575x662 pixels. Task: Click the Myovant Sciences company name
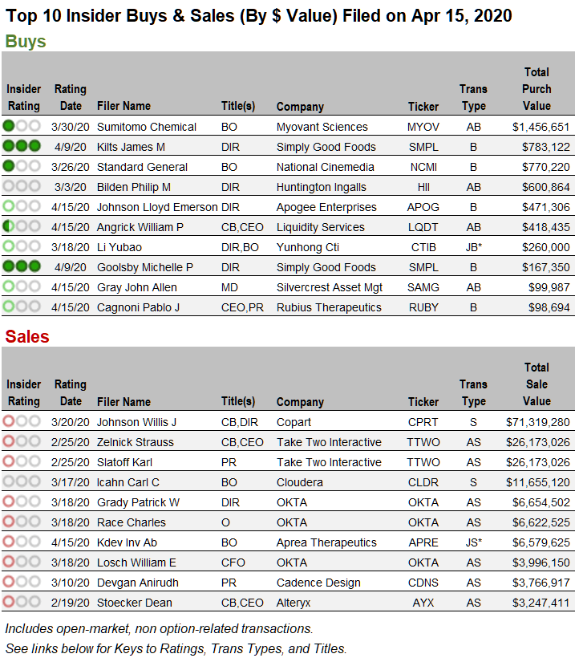click(322, 127)
